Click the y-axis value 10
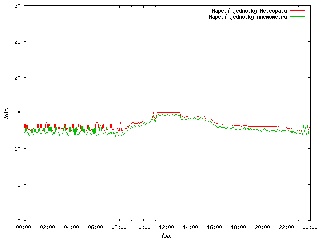 (x=18, y=149)
